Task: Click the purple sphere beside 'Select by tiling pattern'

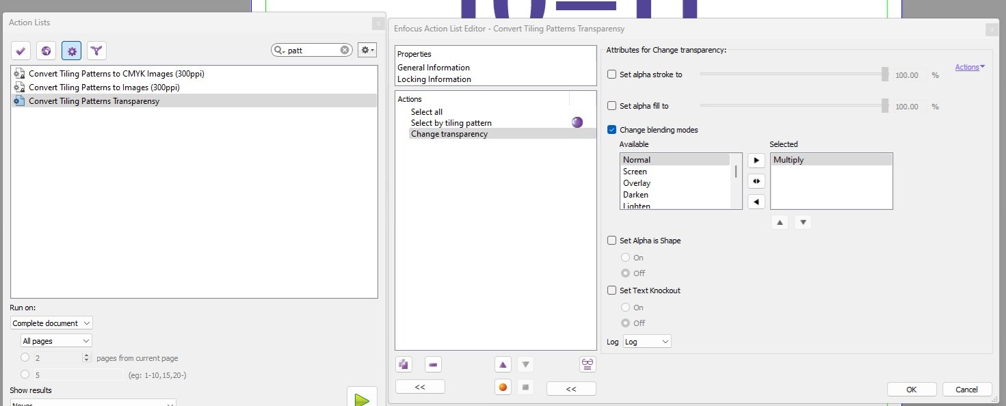Action: [577, 122]
